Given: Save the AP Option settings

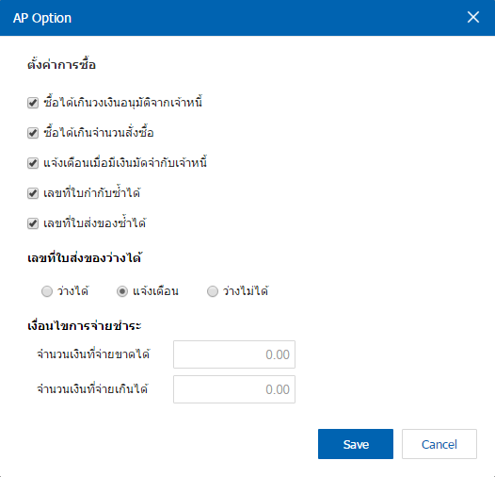Looking at the screenshot, I should 356,444.
